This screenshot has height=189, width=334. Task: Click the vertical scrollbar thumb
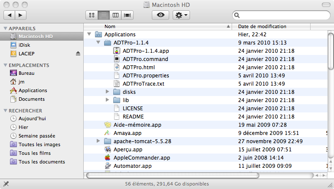click(331, 51)
